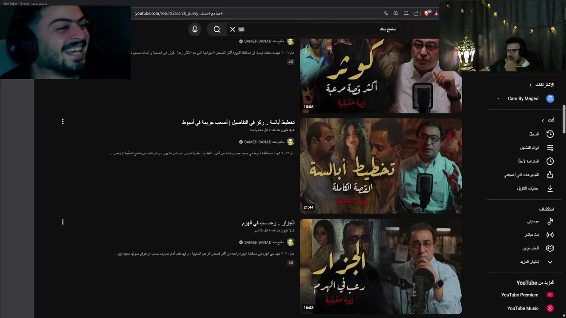
Task: Open Playlists (قوائم التشغيل) in the sidebar
Action: pyautogui.click(x=537, y=148)
